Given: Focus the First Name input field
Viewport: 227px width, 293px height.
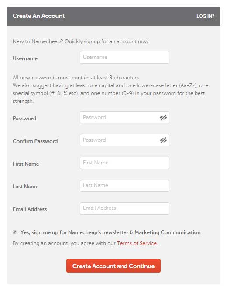Looking at the screenshot, I should tap(125, 163).
